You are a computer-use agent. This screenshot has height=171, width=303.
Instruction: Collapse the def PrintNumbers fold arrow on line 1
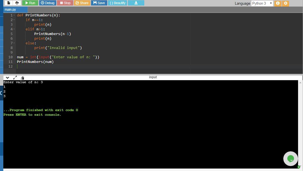(14, 15)
